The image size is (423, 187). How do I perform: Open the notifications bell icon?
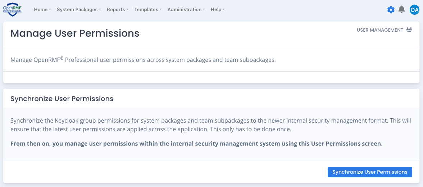pyautogui.click(x=402, y=9)
